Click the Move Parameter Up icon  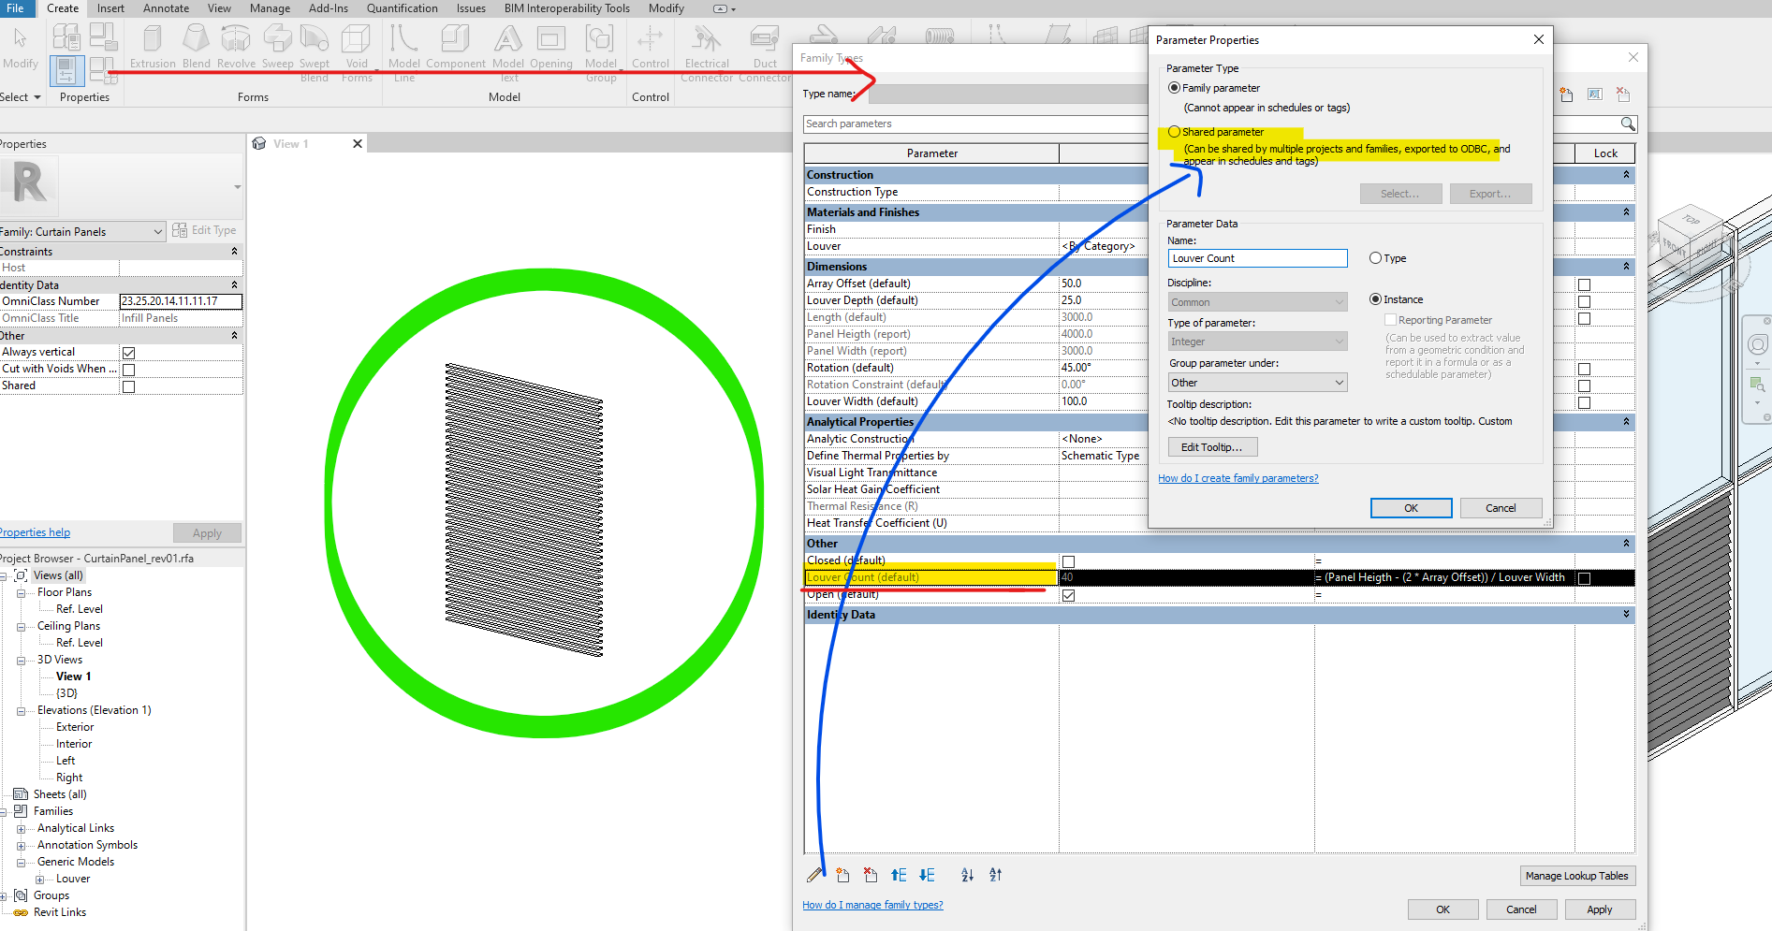point(899,875)
